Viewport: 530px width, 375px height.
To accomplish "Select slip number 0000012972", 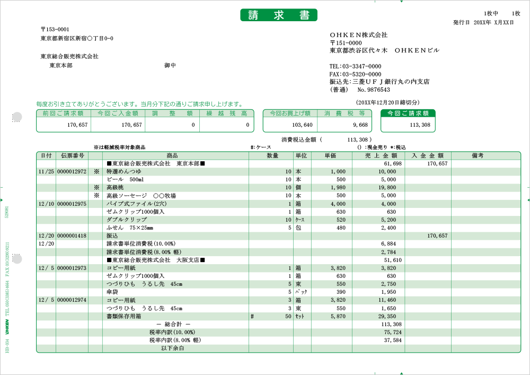I will [72, 171].
